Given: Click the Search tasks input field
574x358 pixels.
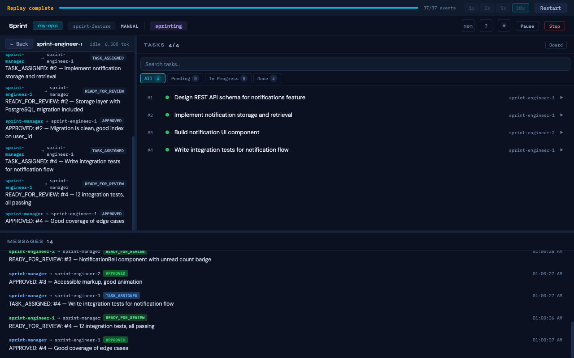Looking at the screenshot, I should coord(355,64).
